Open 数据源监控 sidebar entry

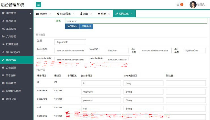[12, 44]
